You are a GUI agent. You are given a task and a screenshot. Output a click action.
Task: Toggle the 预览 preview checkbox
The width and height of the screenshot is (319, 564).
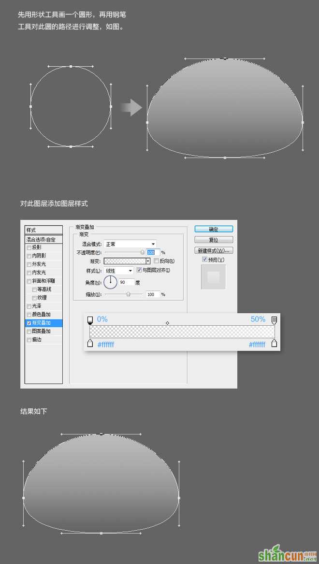click(x=204, y=260)
